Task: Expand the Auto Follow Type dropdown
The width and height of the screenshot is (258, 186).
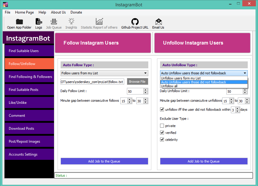Action: 146,73
